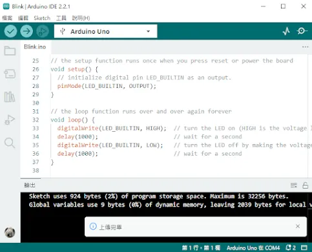Open the Debug sidebar panel
The width and height of the screenshot is (312, 252).
tap(10, 120)
